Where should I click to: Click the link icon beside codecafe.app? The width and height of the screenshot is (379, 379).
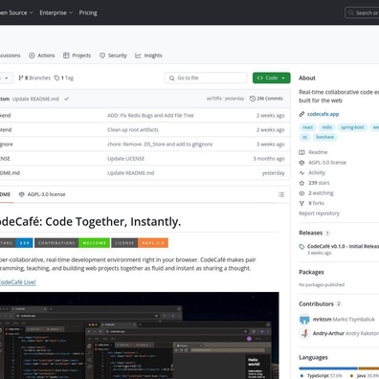tap(301, 114)
